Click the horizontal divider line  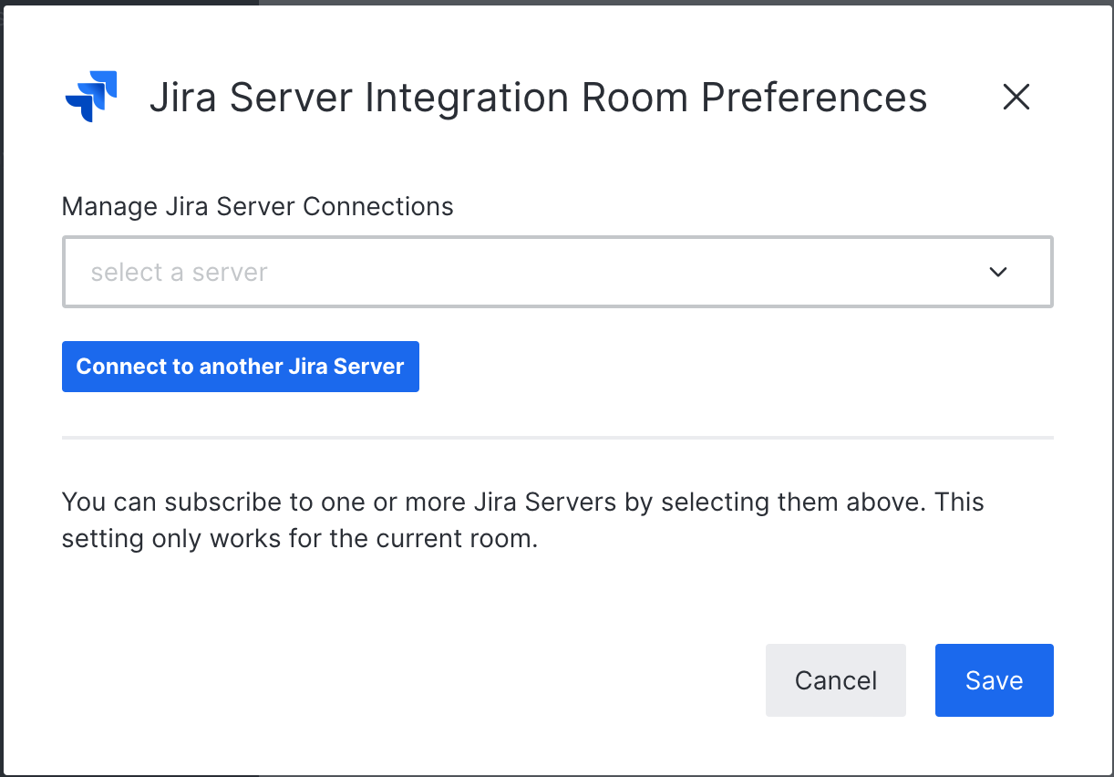(x=557, y=438)
